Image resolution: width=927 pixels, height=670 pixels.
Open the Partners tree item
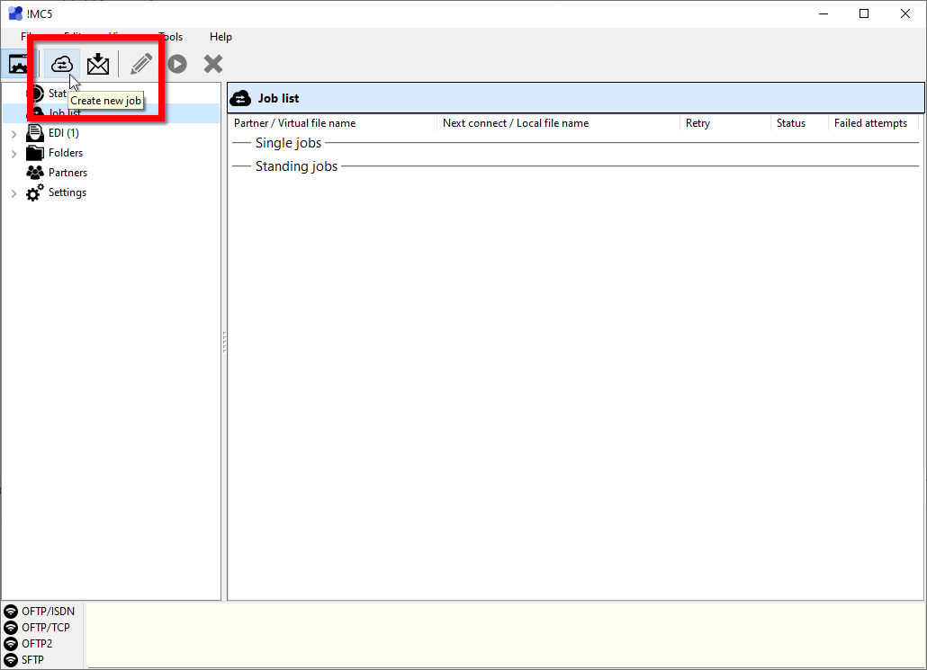tap(68, 173)
